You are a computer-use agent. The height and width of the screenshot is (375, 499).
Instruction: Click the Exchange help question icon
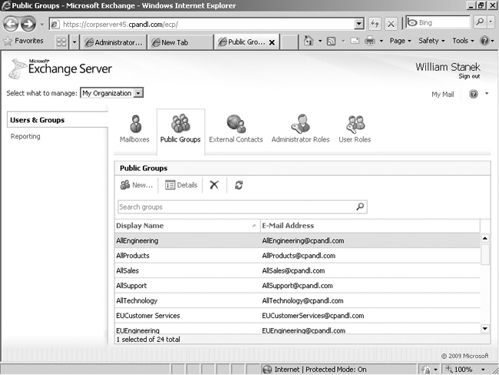[x=473, y=94]
